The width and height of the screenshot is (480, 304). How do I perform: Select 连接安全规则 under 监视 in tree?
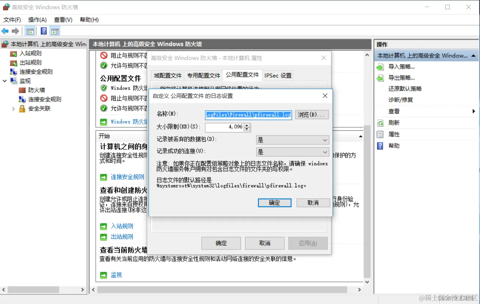tap(45, 99)
